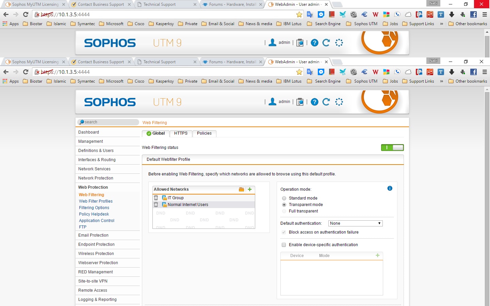Toggle the Web Filtering status switch
The height and width of the screenshot is (306, 490).
392,148
